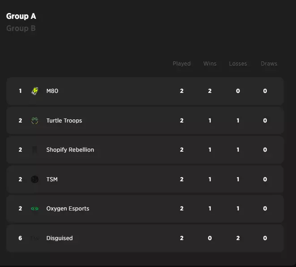This screenshot has height=267, width=296.
Task: Select M80's draws value
Action: coord(265,91)
